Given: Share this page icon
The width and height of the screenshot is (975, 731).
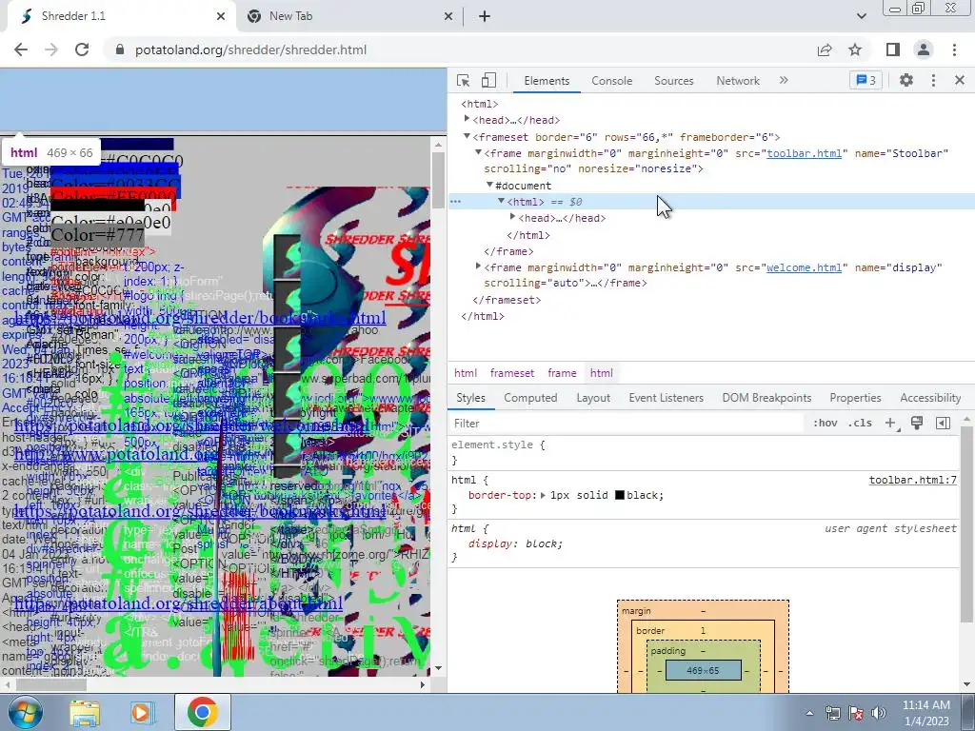Looking at the screenshot, I should (x=825, y=49).
